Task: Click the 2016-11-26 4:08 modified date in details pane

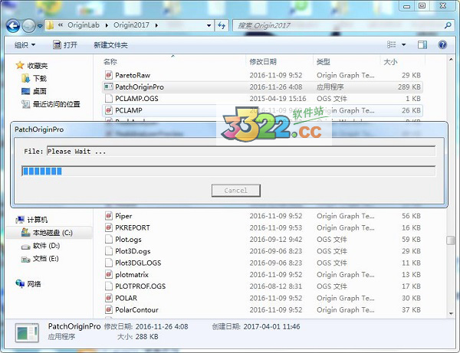Action: 162,327
